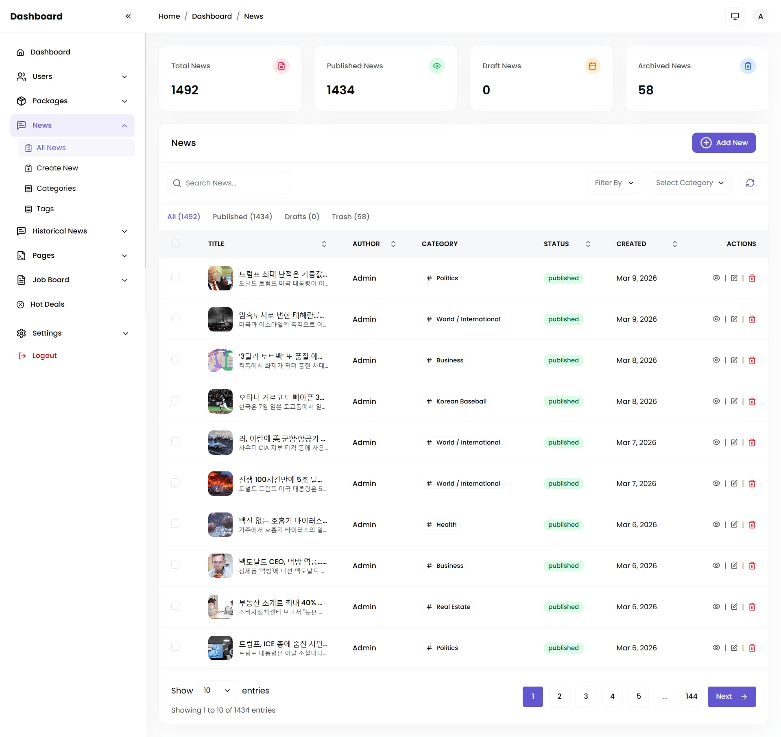Click the Archived News trash icon

pyautogui.click(x=748, y=66)
